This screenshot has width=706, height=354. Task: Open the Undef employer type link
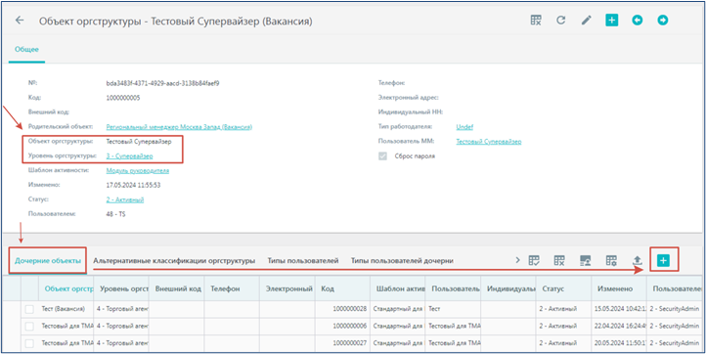(x=464, y=127)
